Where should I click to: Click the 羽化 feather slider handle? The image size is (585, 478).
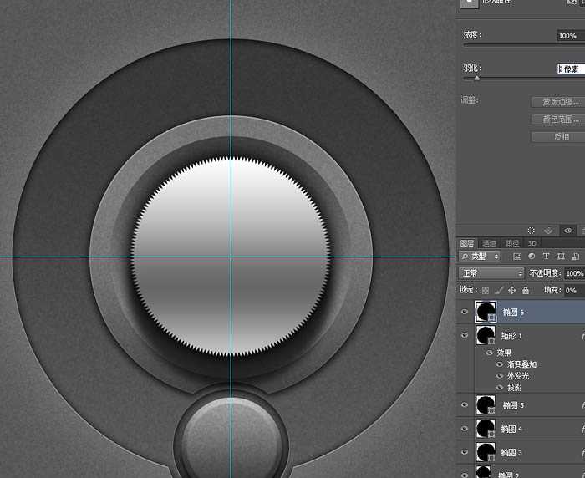point(477,78)
